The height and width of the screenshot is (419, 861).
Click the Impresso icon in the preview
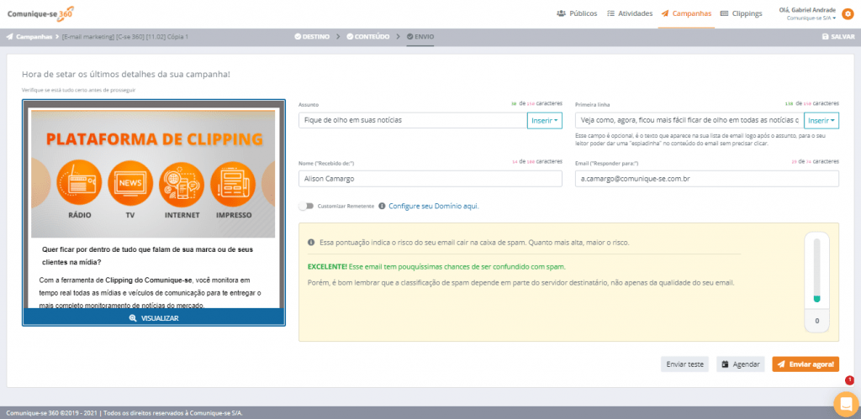pyautogui.click(x=234, y=183)
